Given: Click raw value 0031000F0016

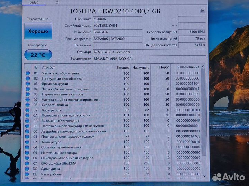Looking at the screenshot, I should pyautogui.click(x=188, y=142).
